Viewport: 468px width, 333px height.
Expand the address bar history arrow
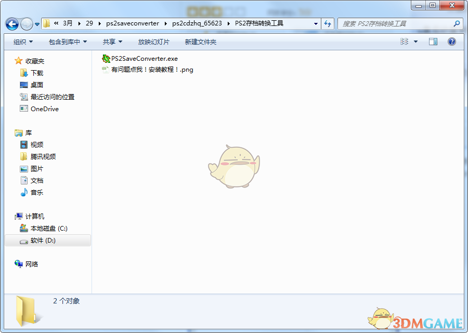tap(316, 23)
